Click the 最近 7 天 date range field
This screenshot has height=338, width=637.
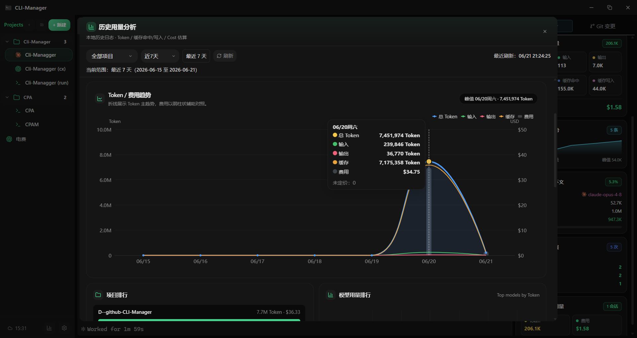pyautogui.click(x=196, y=56)
